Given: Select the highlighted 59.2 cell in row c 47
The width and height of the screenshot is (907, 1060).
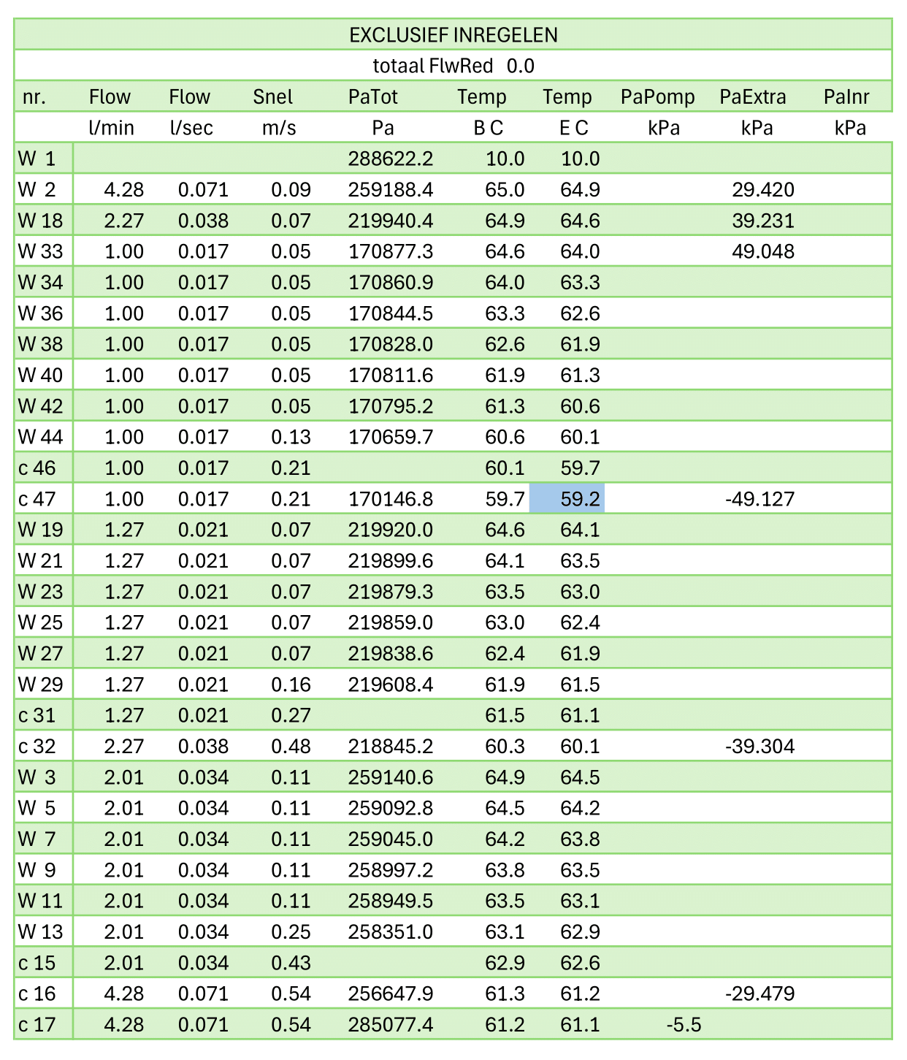Looking at the screenshot, I should [x=567, y=499].
